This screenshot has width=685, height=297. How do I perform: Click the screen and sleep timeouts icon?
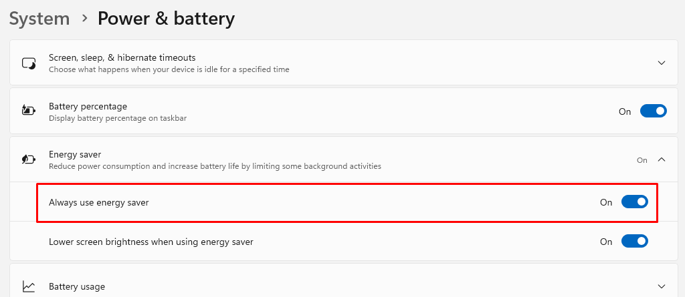tap(29, 63)
